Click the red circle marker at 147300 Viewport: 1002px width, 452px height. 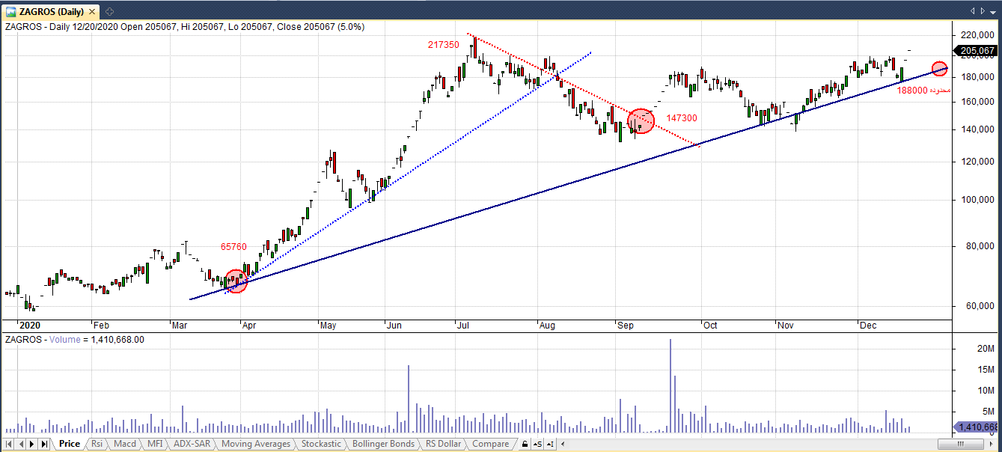pos(641,121)
